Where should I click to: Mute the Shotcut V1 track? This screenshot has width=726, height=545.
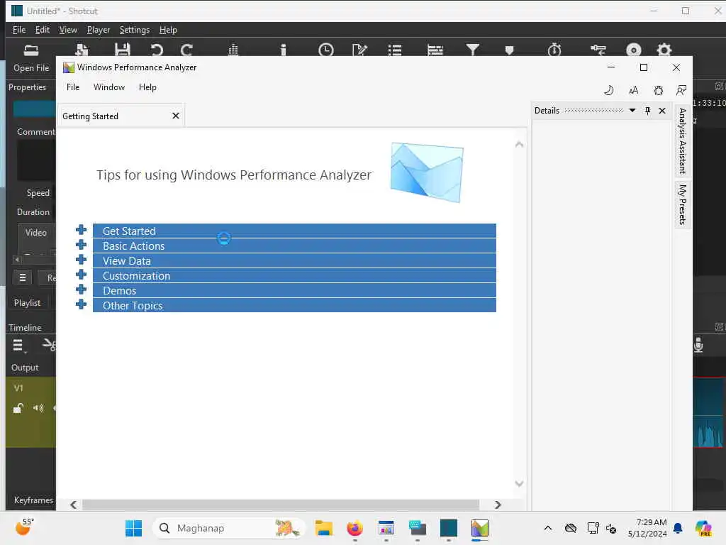point(38,408)
